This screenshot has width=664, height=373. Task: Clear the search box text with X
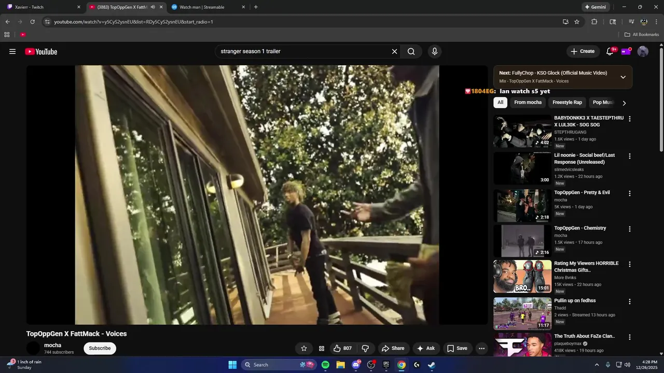click(x=394, y=51)
